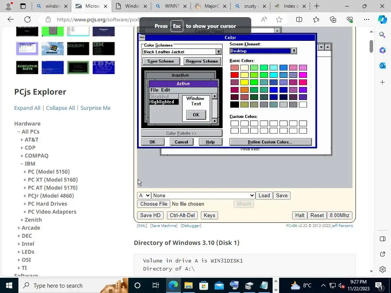Click Choose File input button
The width and height of the screenshot is (391, 293).
tap(153, 204)
